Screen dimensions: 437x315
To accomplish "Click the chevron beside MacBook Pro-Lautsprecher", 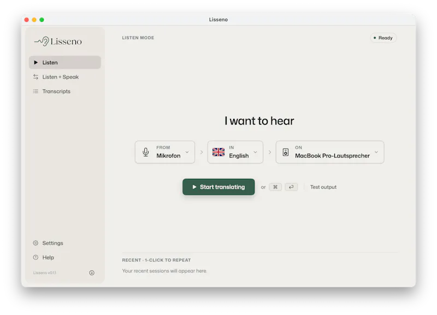I will point(376,152).
